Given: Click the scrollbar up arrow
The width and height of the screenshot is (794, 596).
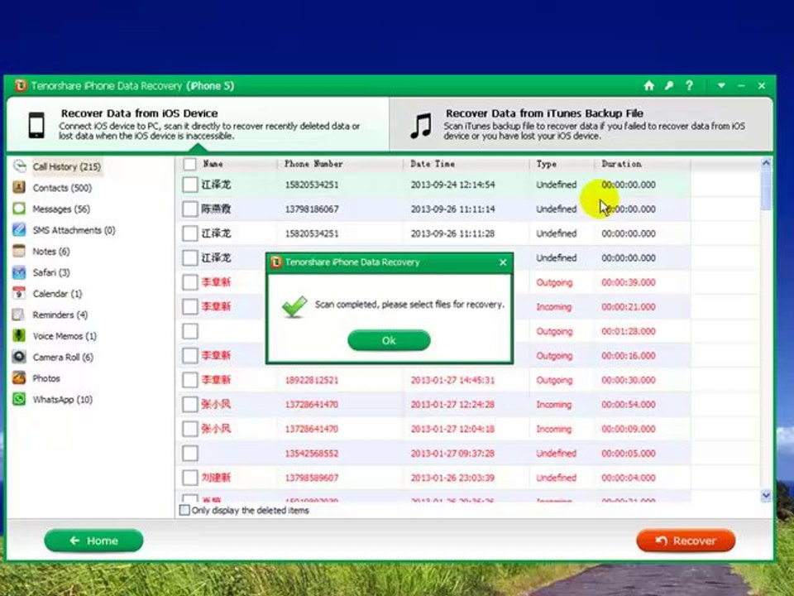Looking at the screenshot, I should point(766,163).
